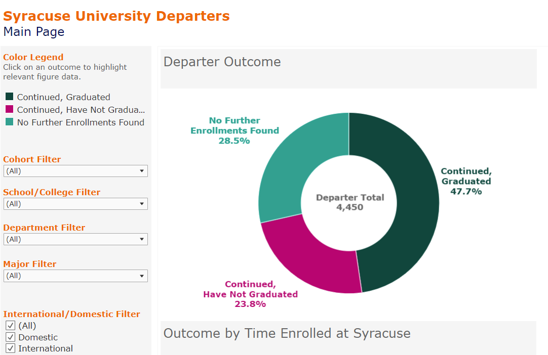This screenshot has width=548, height=355.
Task: Uncheck the Domestic checkbox
Action: 10,337
